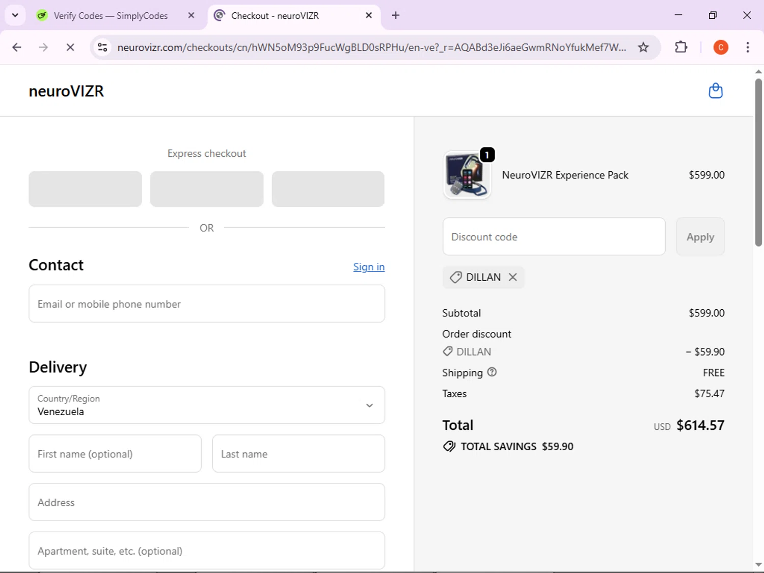Expand the Country/Region dropdown
This screenshot has width=764, height=573.
pyautogui.click(x=207, y=405)
